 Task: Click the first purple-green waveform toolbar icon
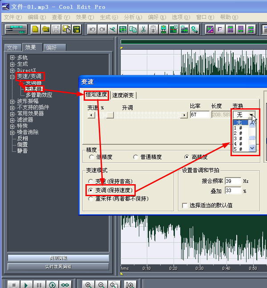pos(231,29)
